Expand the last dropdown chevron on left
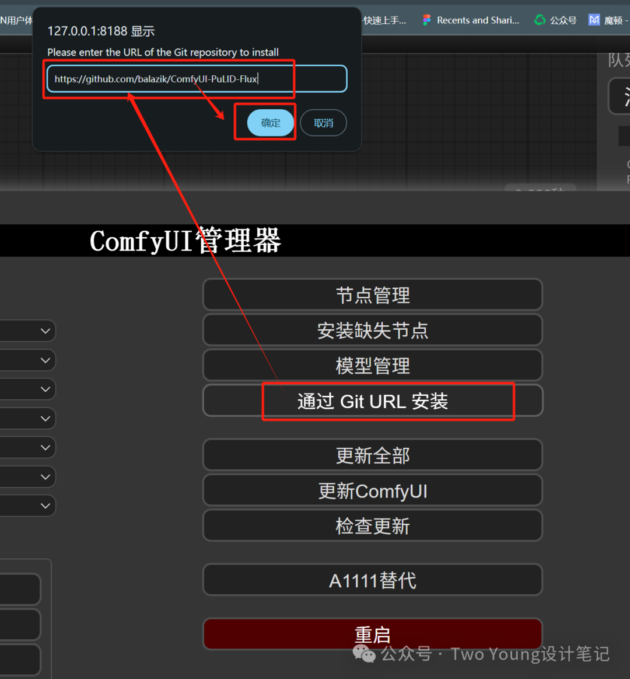 click(45, 506)
